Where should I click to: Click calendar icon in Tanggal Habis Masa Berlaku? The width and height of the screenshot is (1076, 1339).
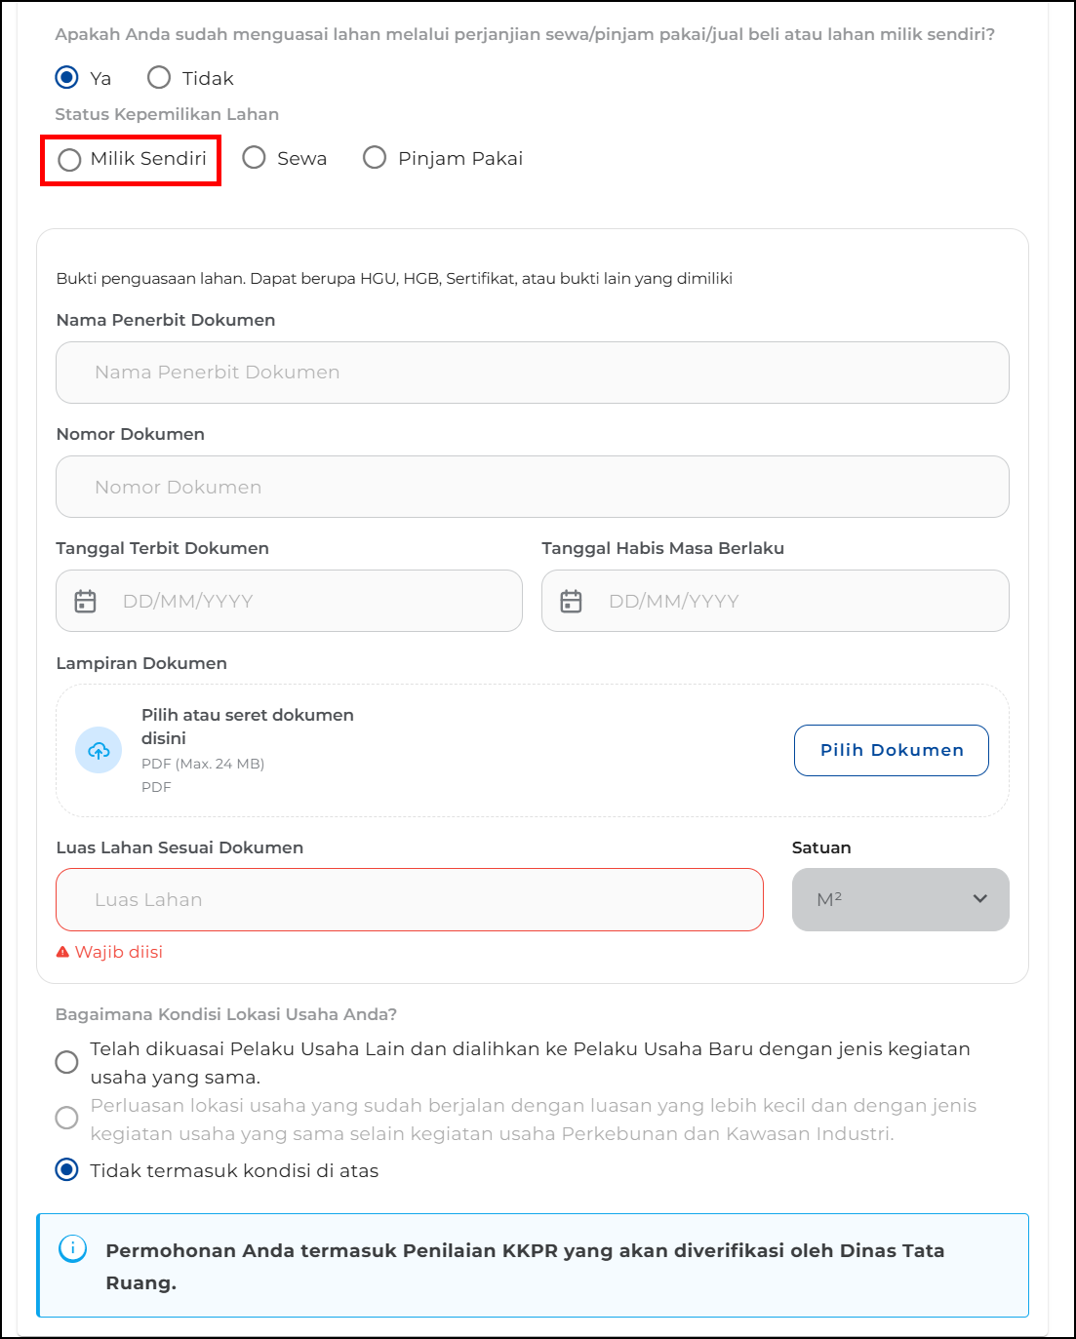click(x=572, y=602)
